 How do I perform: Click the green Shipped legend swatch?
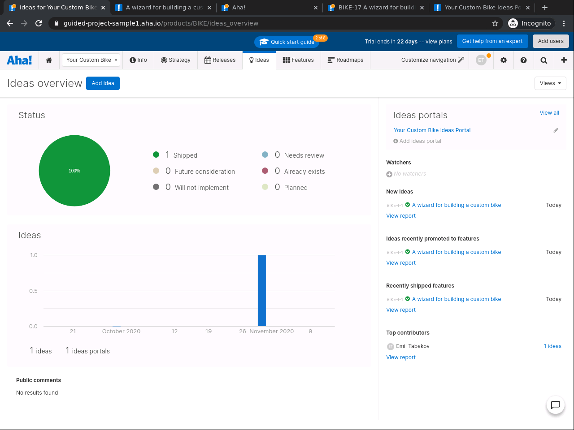[156, 155]
